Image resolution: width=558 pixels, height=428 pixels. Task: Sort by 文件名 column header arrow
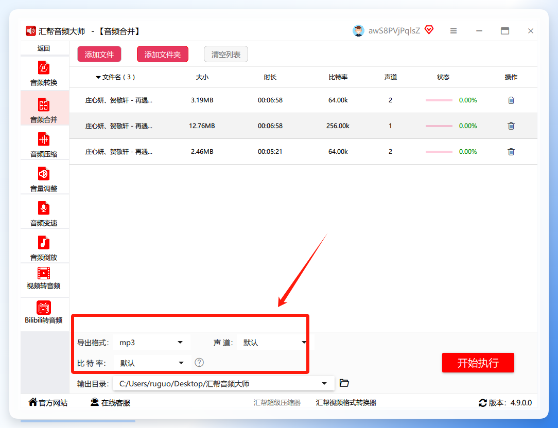[98, 77]
